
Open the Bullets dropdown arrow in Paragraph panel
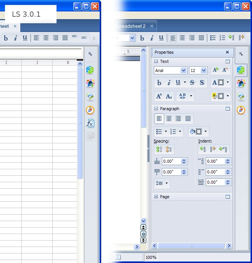[166, 131]
